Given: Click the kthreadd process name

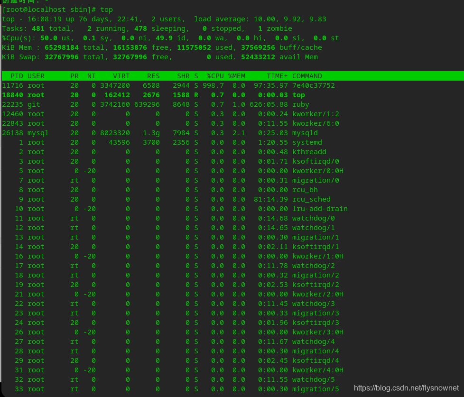Looking at the screenshot, I should pos(309,152).
